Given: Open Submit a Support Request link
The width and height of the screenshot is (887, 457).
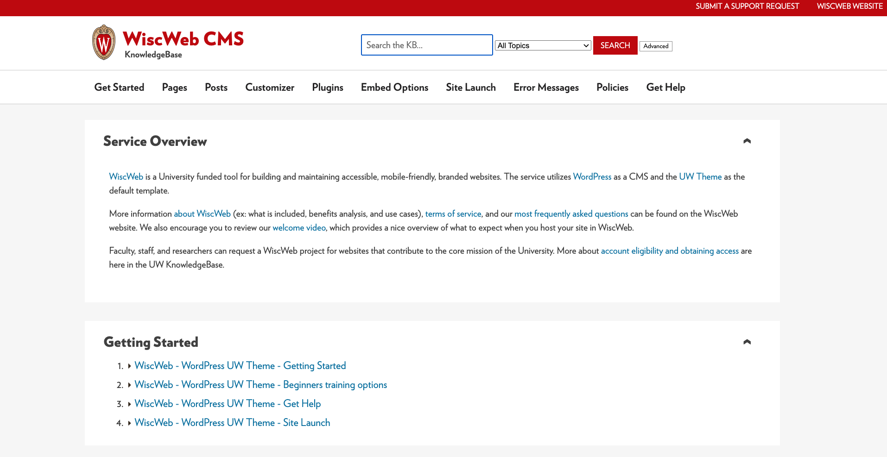Looking at the screenshot, I should pyautogui.click(x=747, y=6).
